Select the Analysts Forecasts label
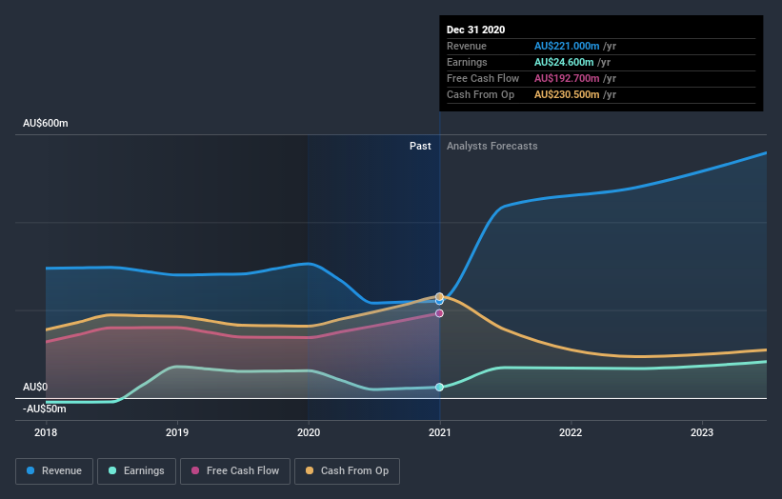The image size is (782, 499). [x=491, y=146]
